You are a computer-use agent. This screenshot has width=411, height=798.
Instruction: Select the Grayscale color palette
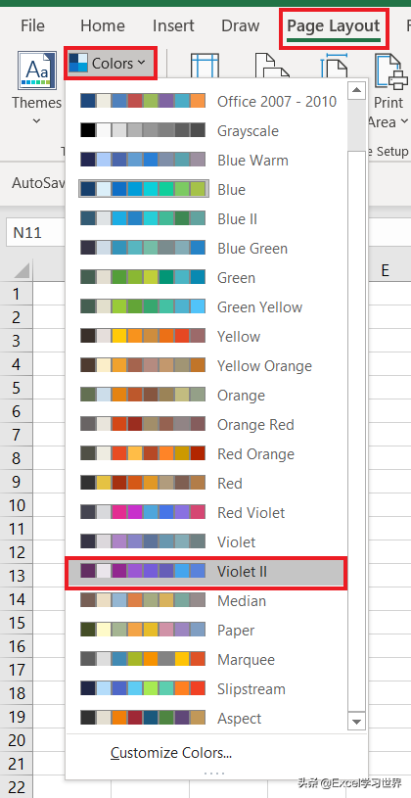click(x=206, y=131)
